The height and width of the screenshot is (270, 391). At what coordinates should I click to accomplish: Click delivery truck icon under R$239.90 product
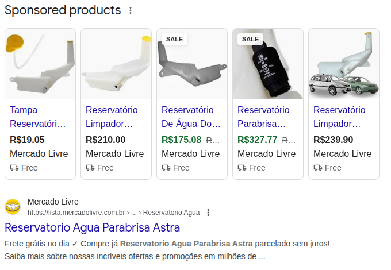[x=318, y=168]
